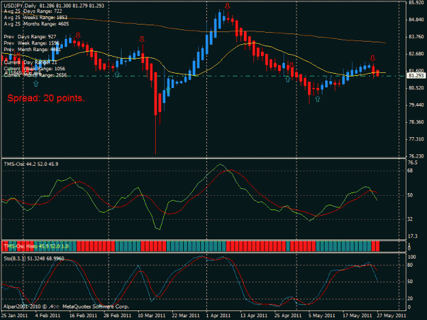This screenshot has width=427, height=320.
Task: Click the 77.310 price axis label
Action: [x=416, y=139]
